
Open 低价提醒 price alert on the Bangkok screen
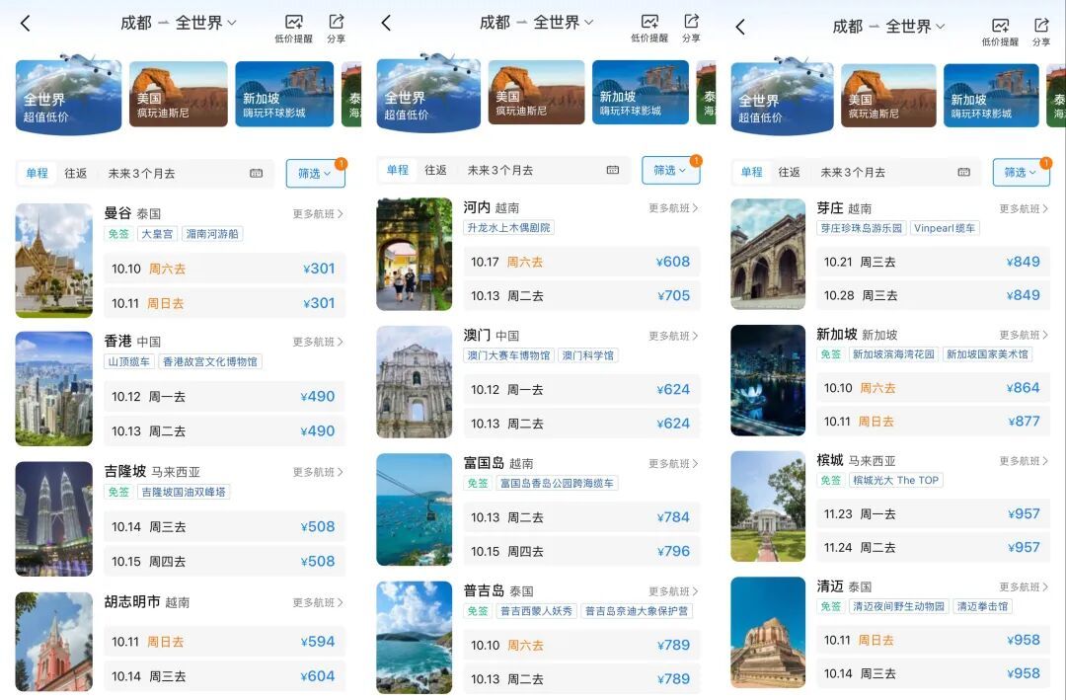click(294, 30)
